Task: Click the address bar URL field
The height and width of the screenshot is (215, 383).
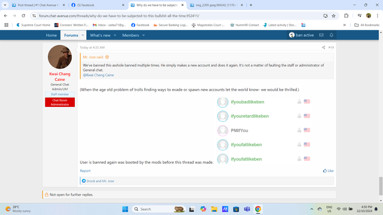Action: point(178,16)
